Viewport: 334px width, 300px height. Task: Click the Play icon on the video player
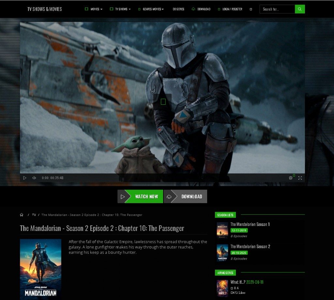pyautogui.click(x=25, y=178)
